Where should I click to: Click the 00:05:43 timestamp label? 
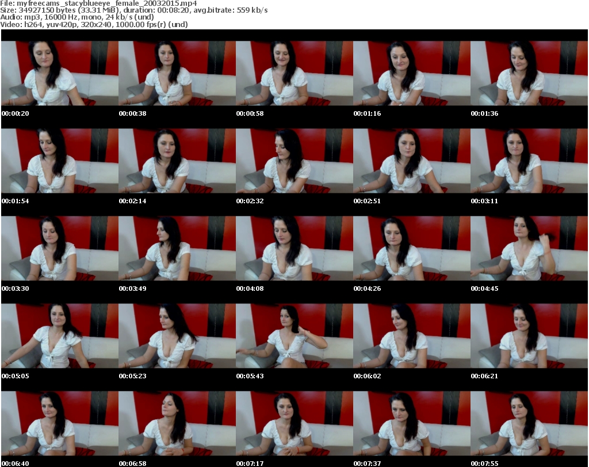click(250, 376)
